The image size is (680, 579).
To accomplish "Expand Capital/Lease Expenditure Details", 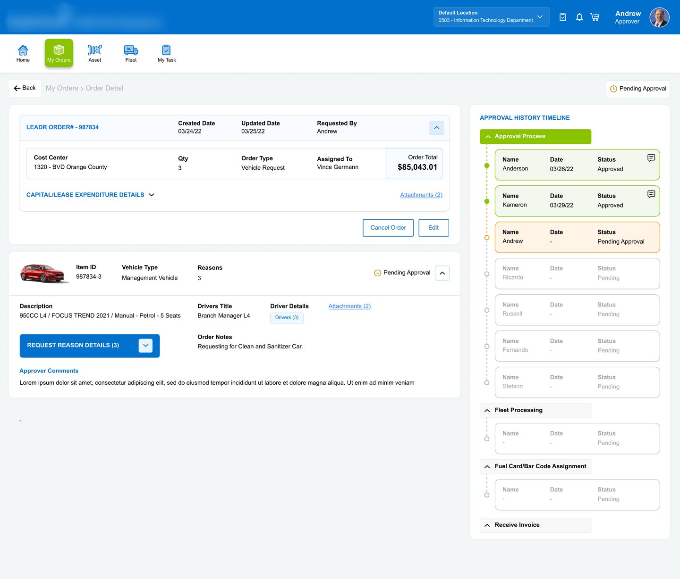I will click(90, 195).
